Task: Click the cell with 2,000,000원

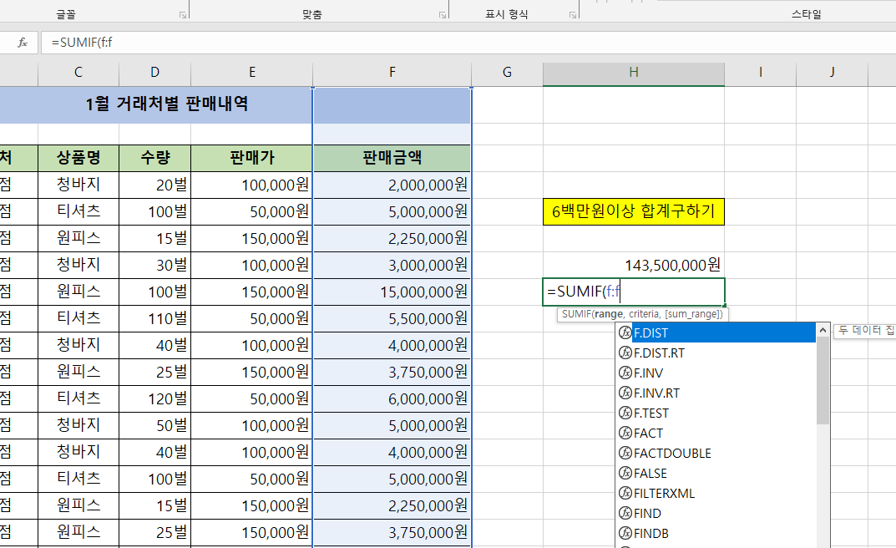Action: (392, 185)
